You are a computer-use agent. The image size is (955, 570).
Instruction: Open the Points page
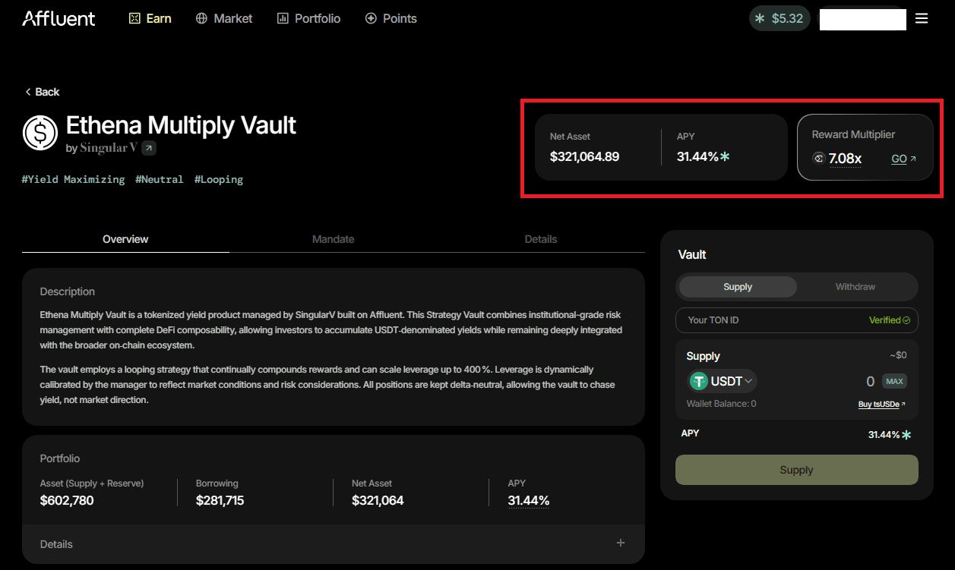(391, 18)
